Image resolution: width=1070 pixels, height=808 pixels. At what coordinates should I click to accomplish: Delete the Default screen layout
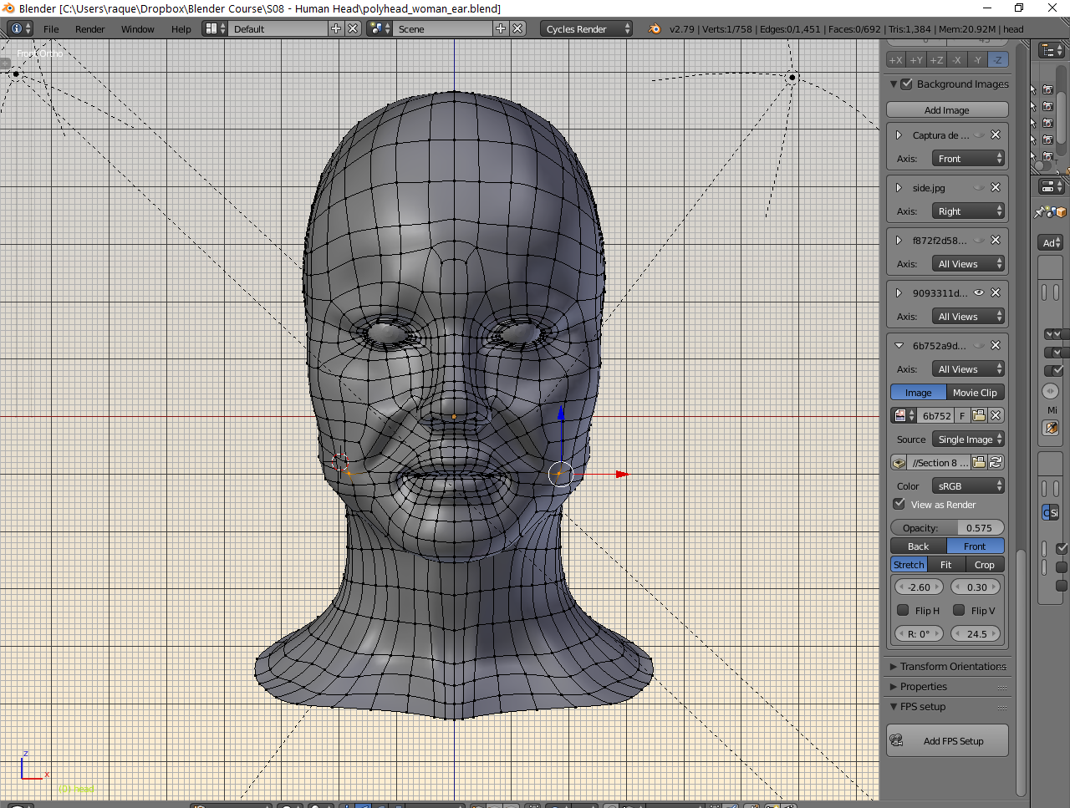coord(353,28)
